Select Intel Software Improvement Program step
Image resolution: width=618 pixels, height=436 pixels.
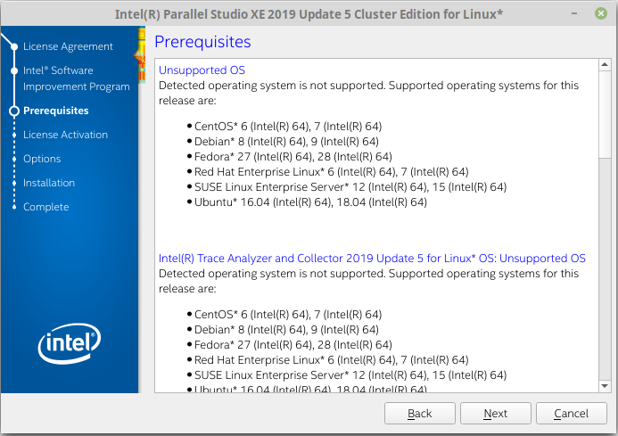click(x=76, y=78)
